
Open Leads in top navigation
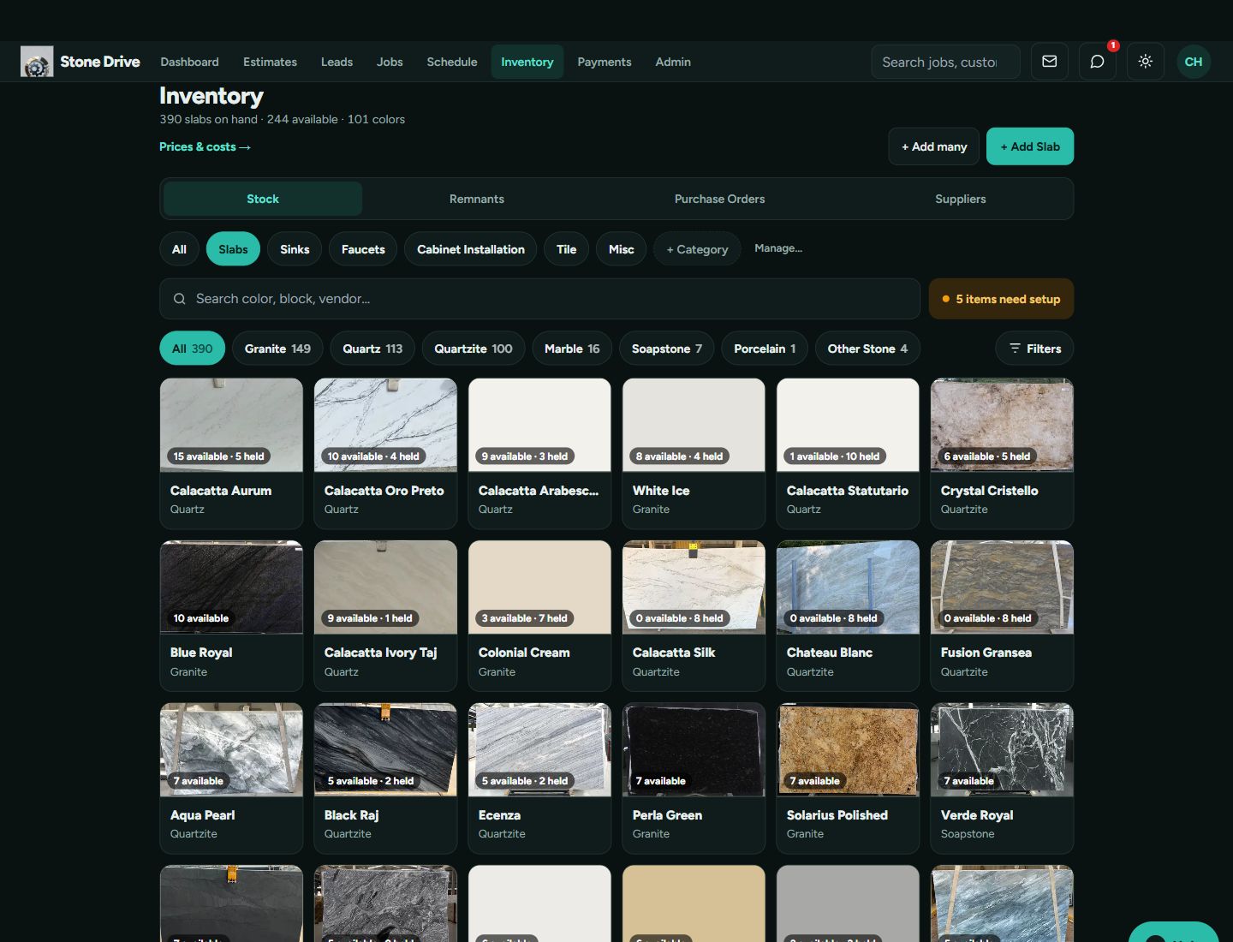coord(337,62)
